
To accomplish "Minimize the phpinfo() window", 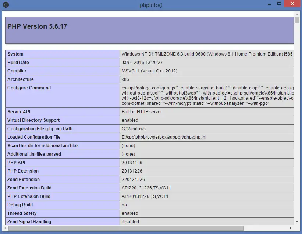I will point(269,4).
